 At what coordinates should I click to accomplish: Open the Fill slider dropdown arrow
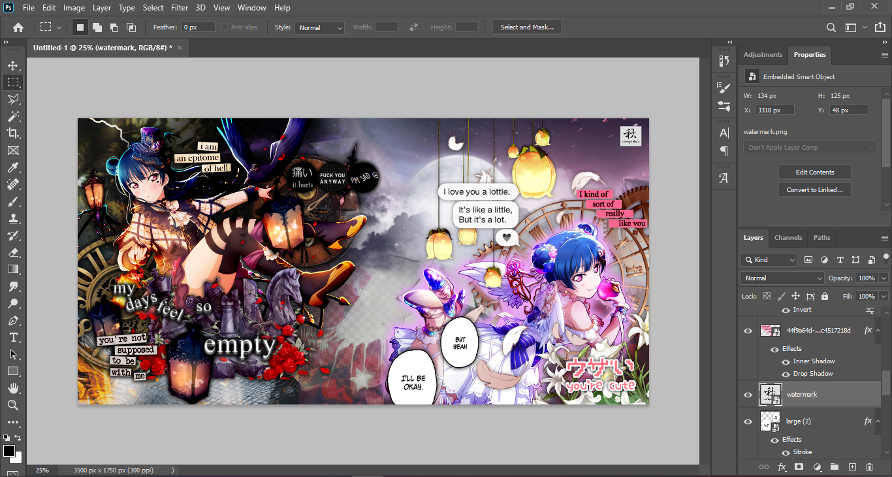coord(884,296)
